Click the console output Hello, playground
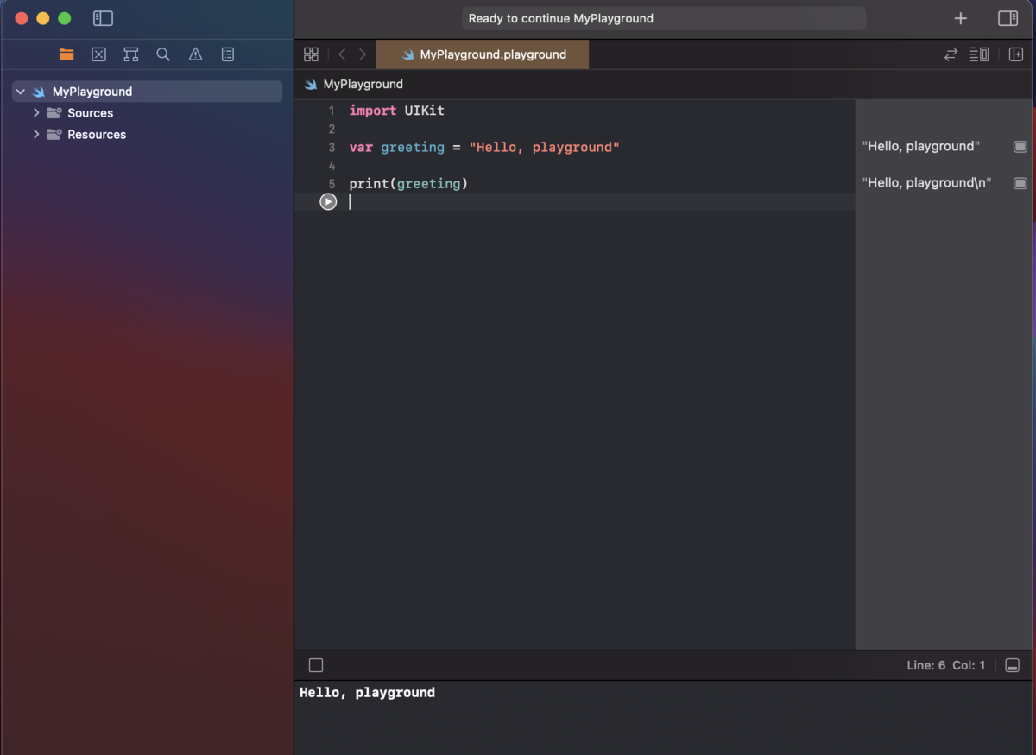Viewport: 1036px width, 755px height. tap(367, 693)
